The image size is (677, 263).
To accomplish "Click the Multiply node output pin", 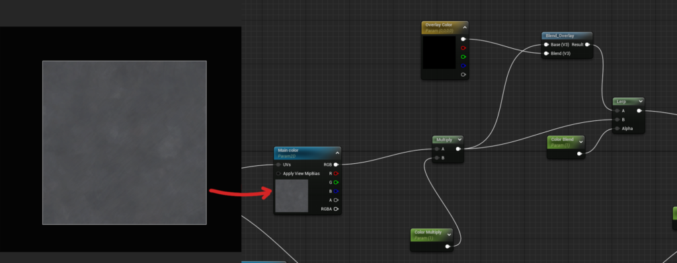I will tap(458, 149).
